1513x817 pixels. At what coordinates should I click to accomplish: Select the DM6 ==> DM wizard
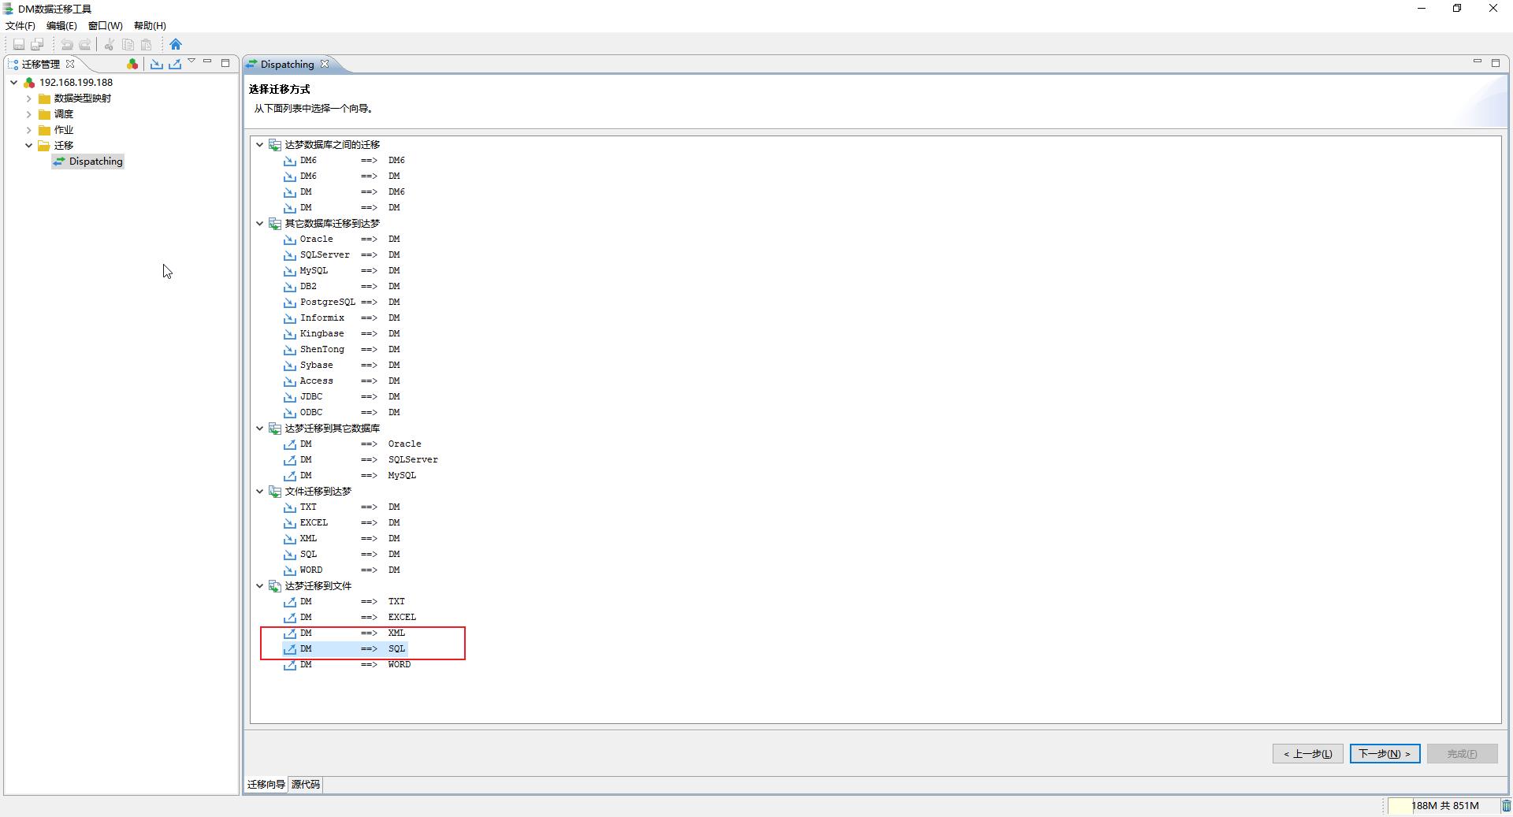coord(342,176)
